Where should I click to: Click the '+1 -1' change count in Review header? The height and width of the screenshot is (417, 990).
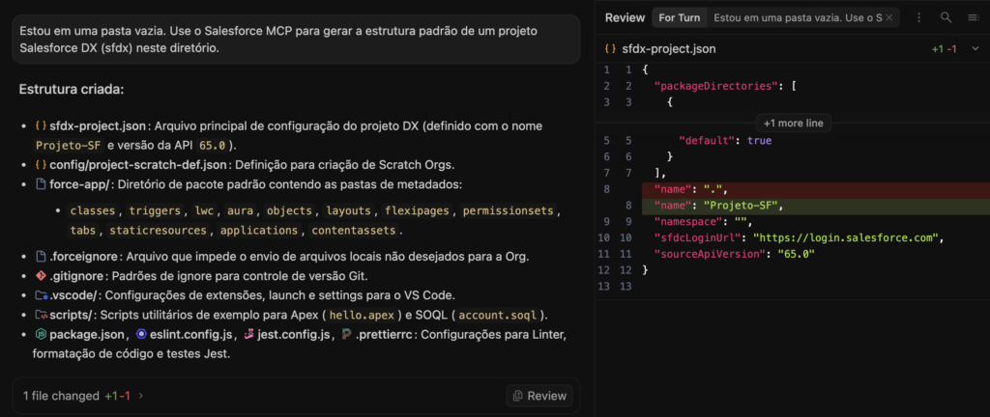[x=944, y=48]
